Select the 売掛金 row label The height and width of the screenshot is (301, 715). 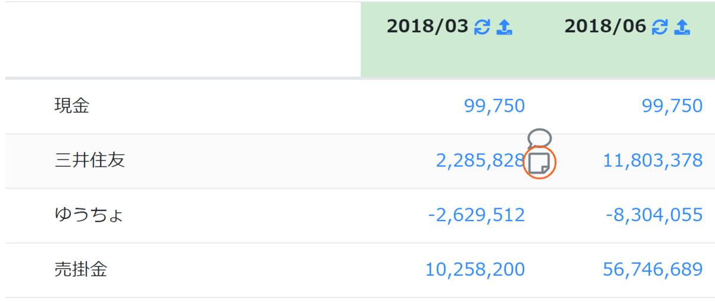(80, 269)
